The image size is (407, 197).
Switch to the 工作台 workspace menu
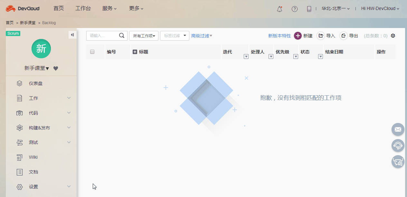83,8
